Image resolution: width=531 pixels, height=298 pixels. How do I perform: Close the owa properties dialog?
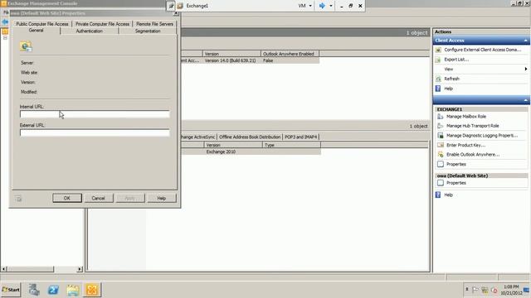(x=176, y=13)
